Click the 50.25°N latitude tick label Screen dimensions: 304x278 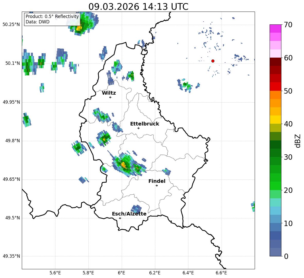click(x=11, y=25)
